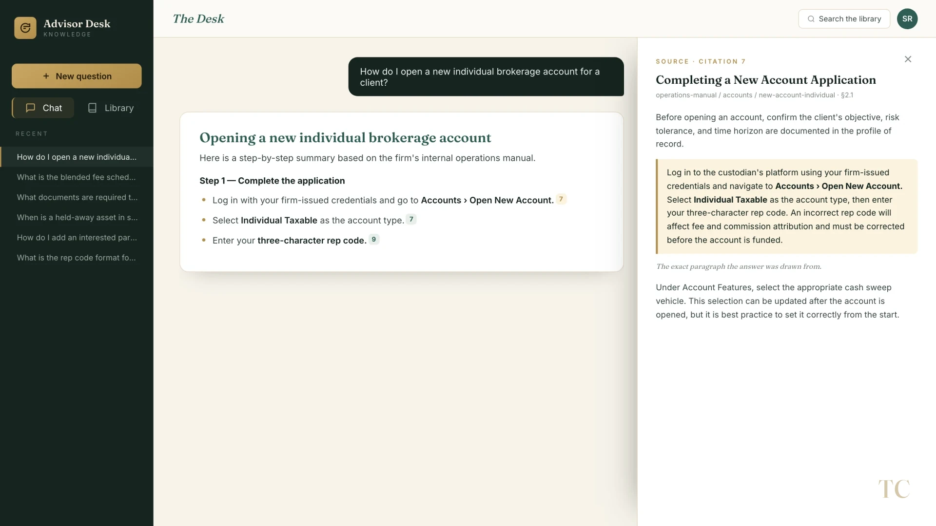Image resolution: width=936 pixels, height=526 pixels.
Task: Open recent question on held-away asset
Action: point(77,217)
